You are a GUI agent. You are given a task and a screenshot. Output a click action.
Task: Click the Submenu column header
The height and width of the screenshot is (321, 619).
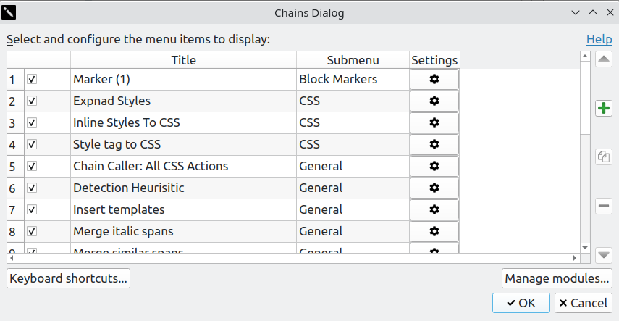click(x=353, y=60)
